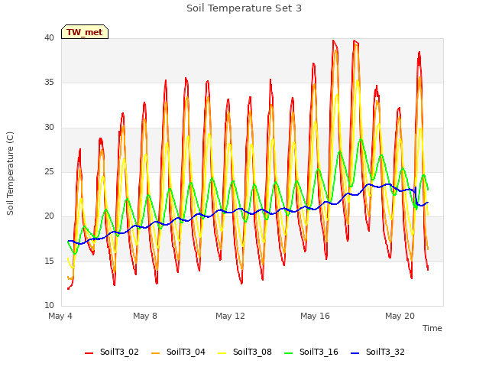
Task: Click the May 16 x-axis tick label
Action: click(315, 316)
